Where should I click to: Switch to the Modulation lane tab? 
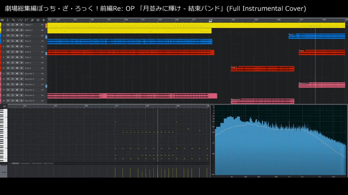pyautogui.click(x=25, y=163)
